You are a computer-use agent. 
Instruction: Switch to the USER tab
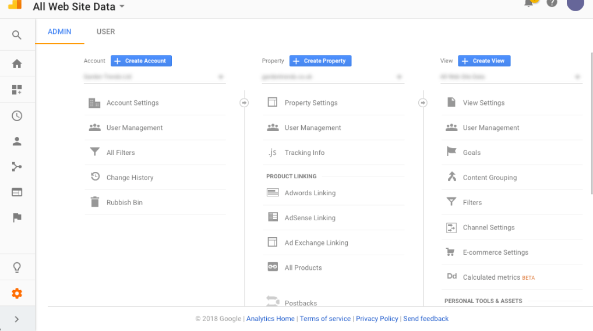[105, 31]
